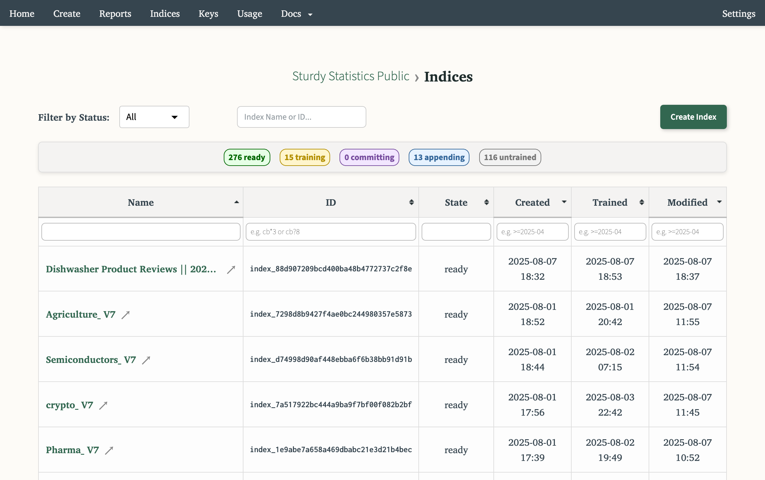765x480 pixels.
Task: Open Pharma_V7 using its external link icon
Action: coord(110,450)
